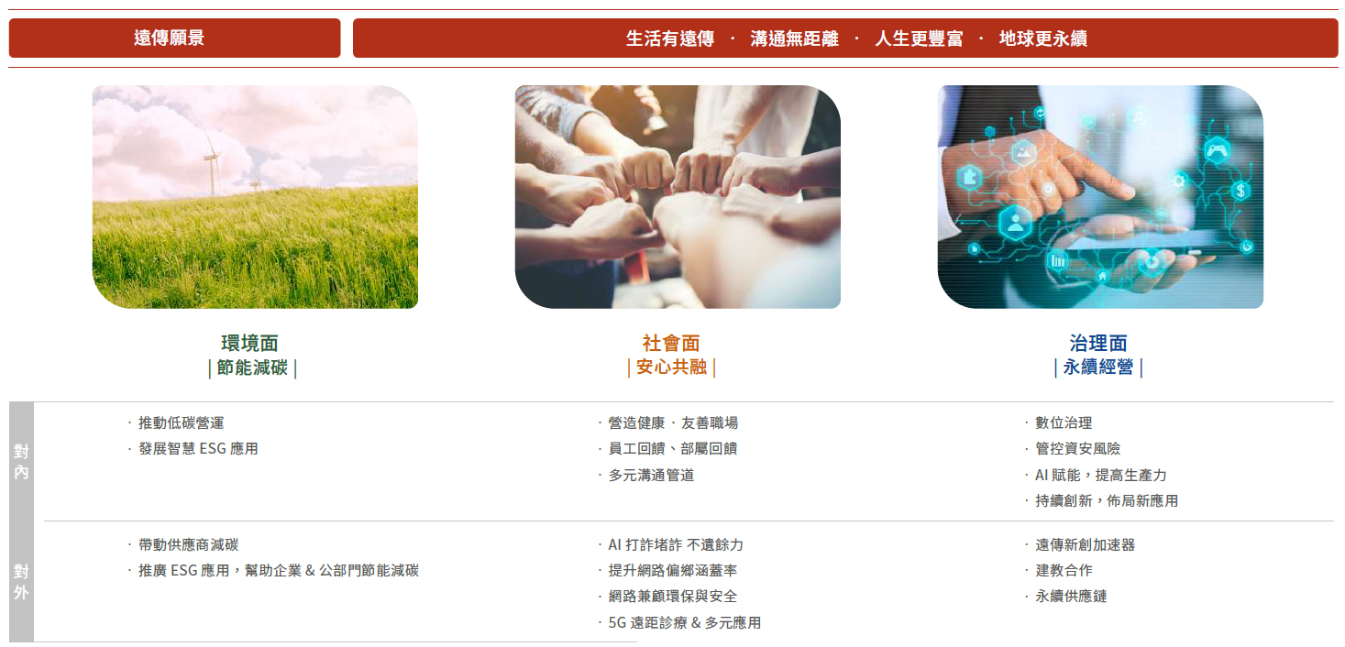The width and height of the screenshot is (1345, 647).
Task: Select the 社會面 heading
Action: click(671, 344)
